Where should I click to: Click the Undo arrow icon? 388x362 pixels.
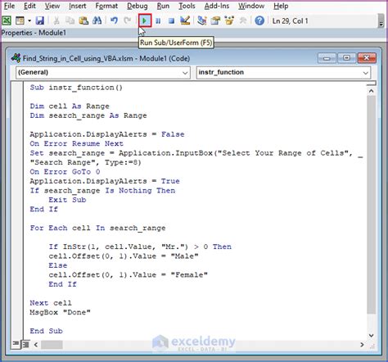pos(115,20)
